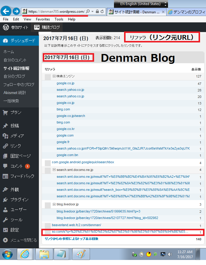Viewport: 206px width, 265px height.
Task: Click the コメント notification badge 1
Action: 27,166
